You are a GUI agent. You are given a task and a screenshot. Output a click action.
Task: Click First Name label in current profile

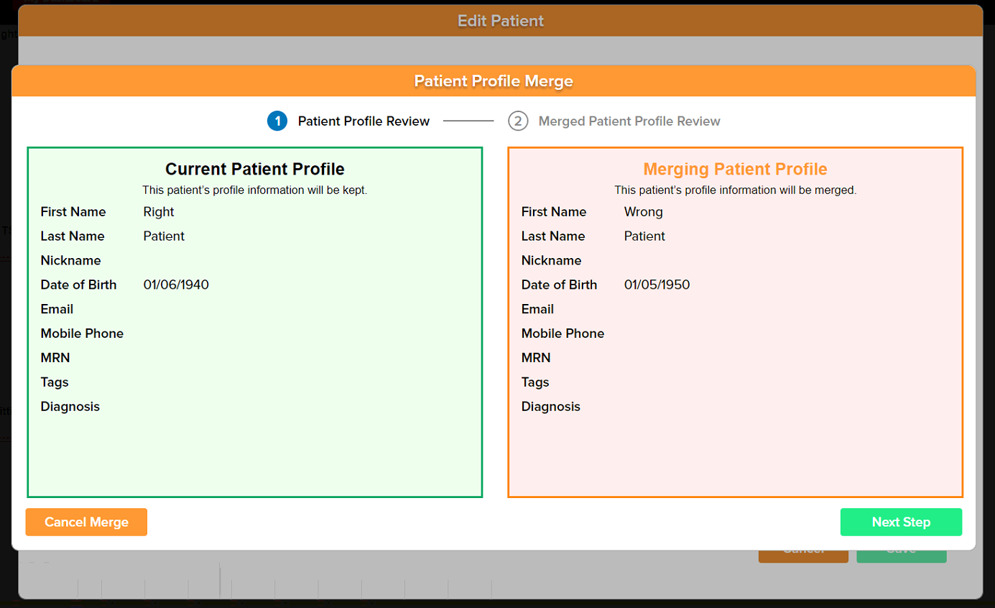click(73, 212)
